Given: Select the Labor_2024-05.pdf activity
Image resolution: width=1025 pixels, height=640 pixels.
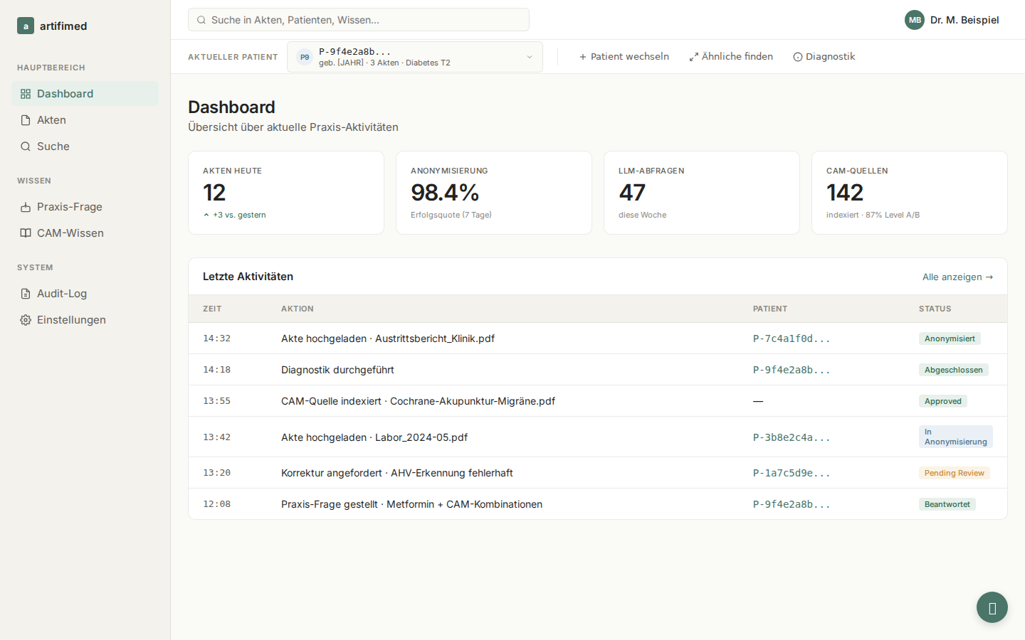Looking at the screenshot, I should [x=598, y=437].
